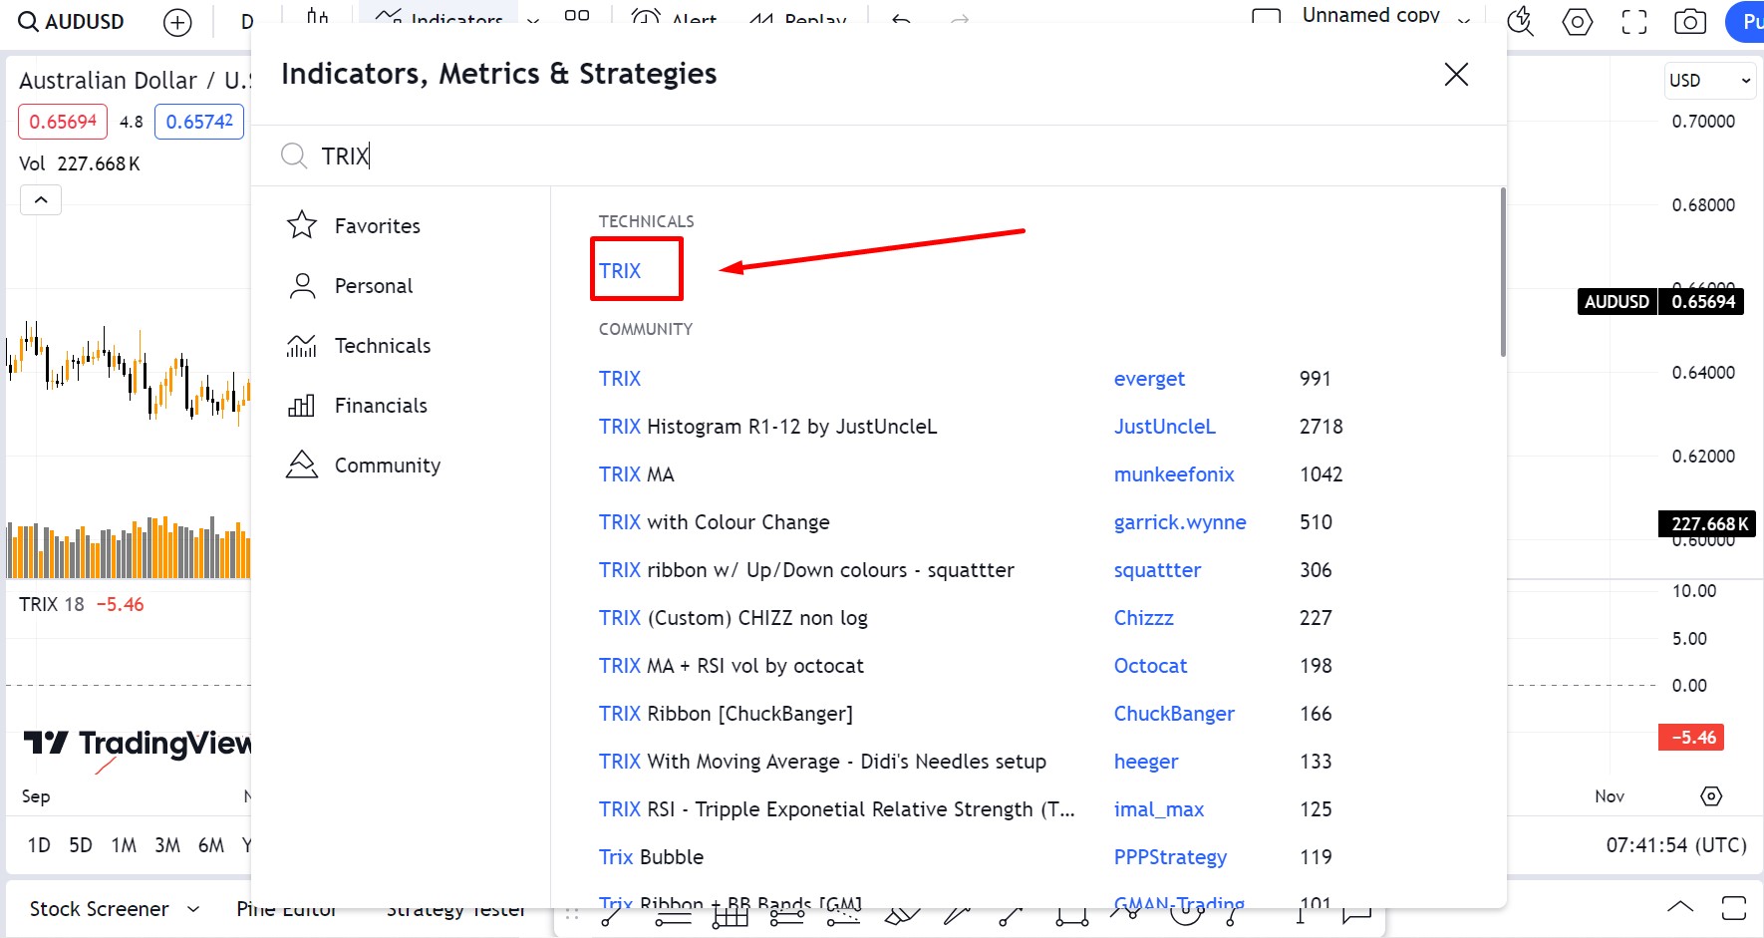Set chart range to 5D

pos(81,845)
